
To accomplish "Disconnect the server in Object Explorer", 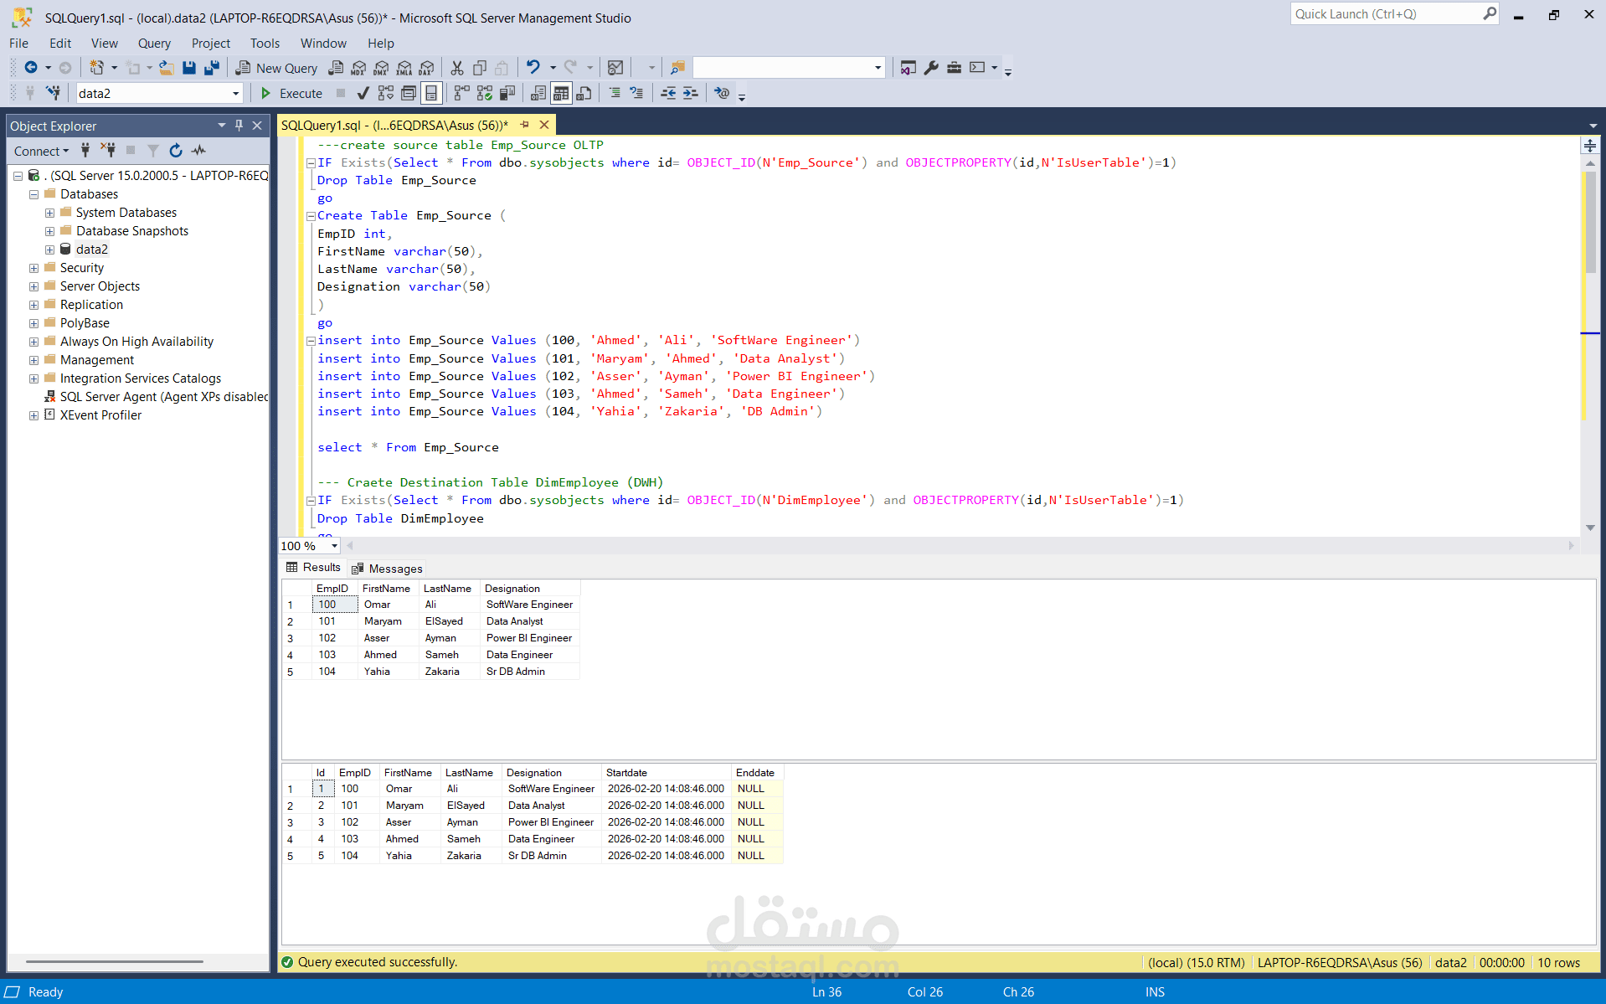I will click(108, 151).
